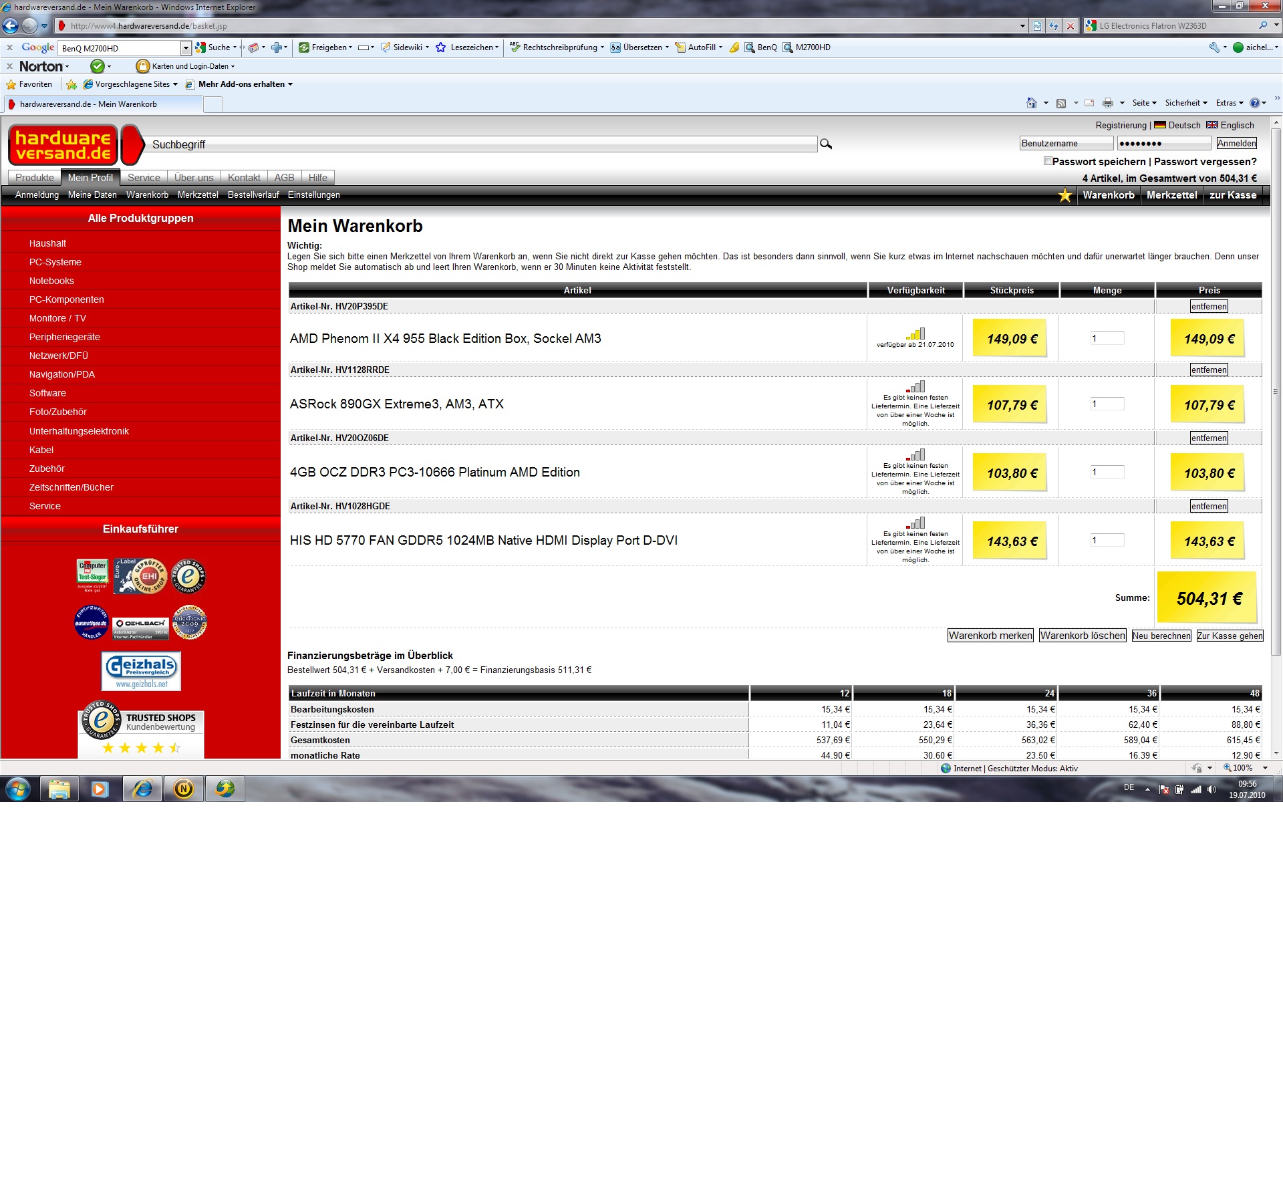Image resolution: width=1283 pixels, height=1187 pixels.
Task: Click the Warenkorb merken button
Action: (990, 636)
